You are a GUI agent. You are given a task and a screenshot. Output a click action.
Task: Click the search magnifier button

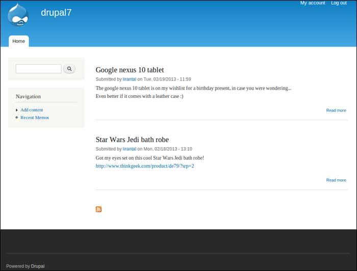69,69
